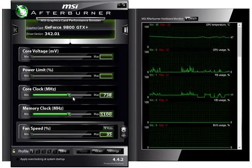Detach the Hardware Monitor panel
Screen dimensions: 252x168
(x=191, y=19)
